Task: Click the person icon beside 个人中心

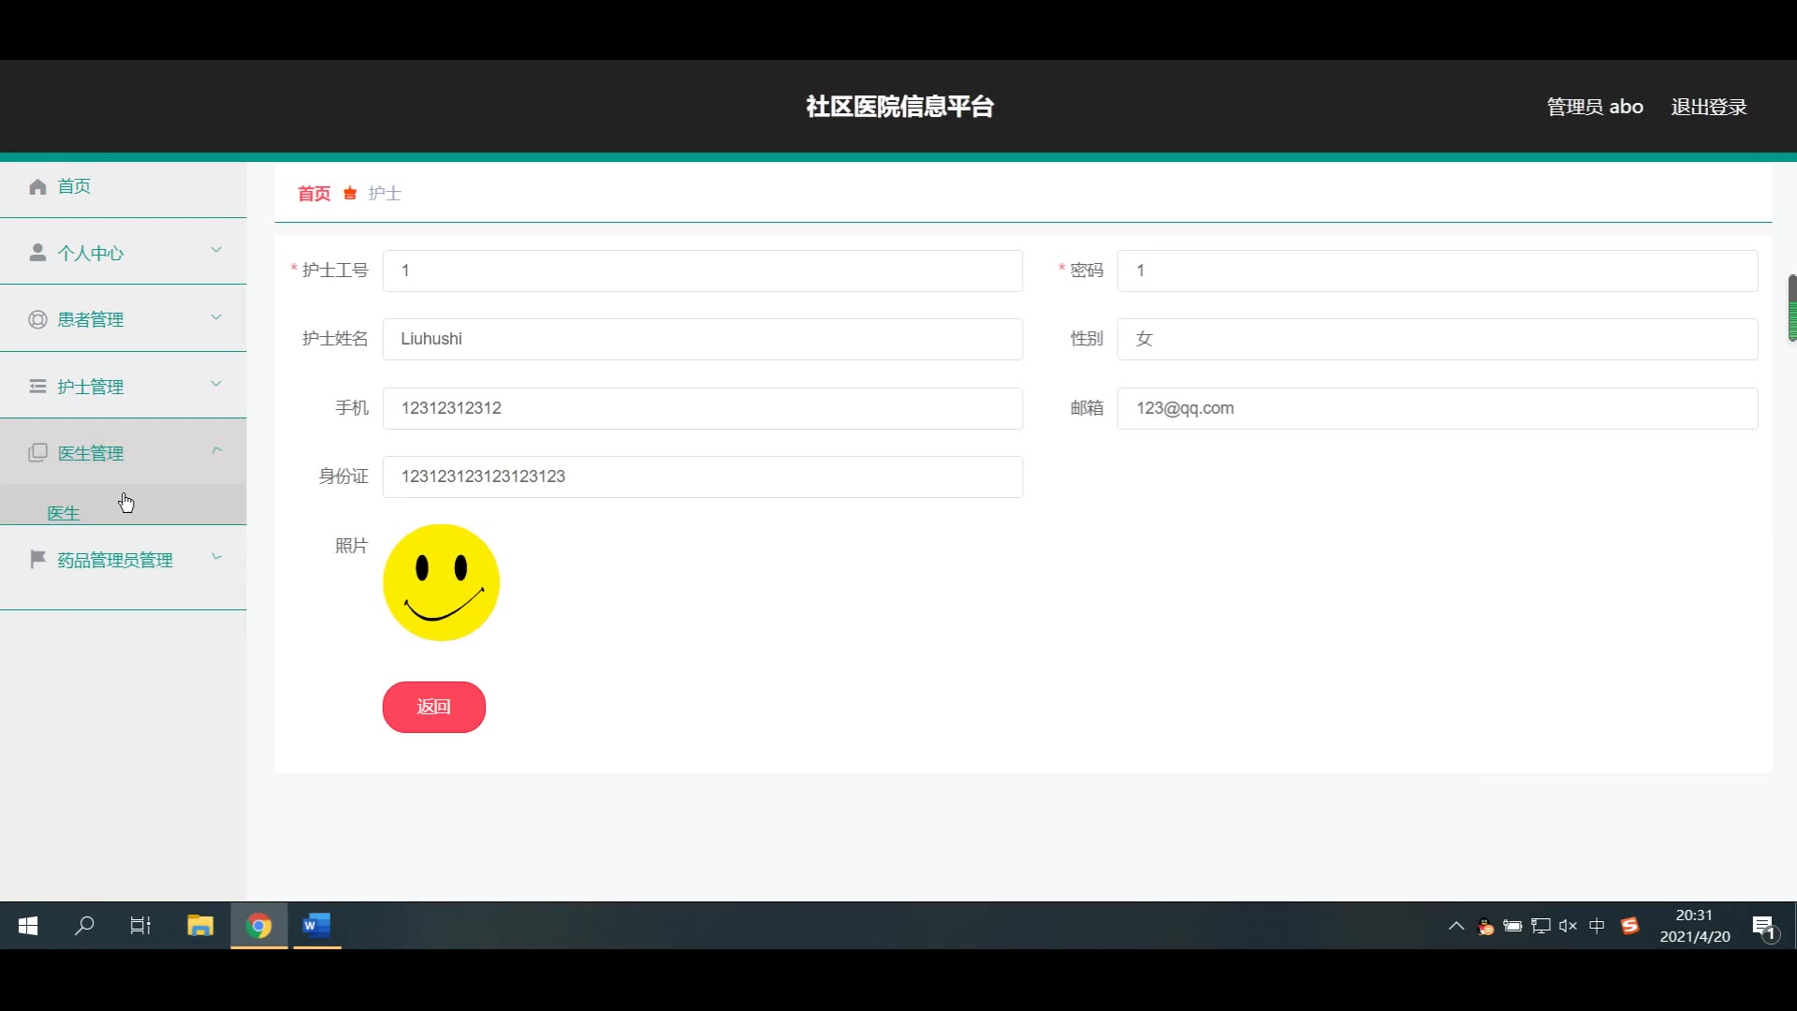Action: click(37, 253)
